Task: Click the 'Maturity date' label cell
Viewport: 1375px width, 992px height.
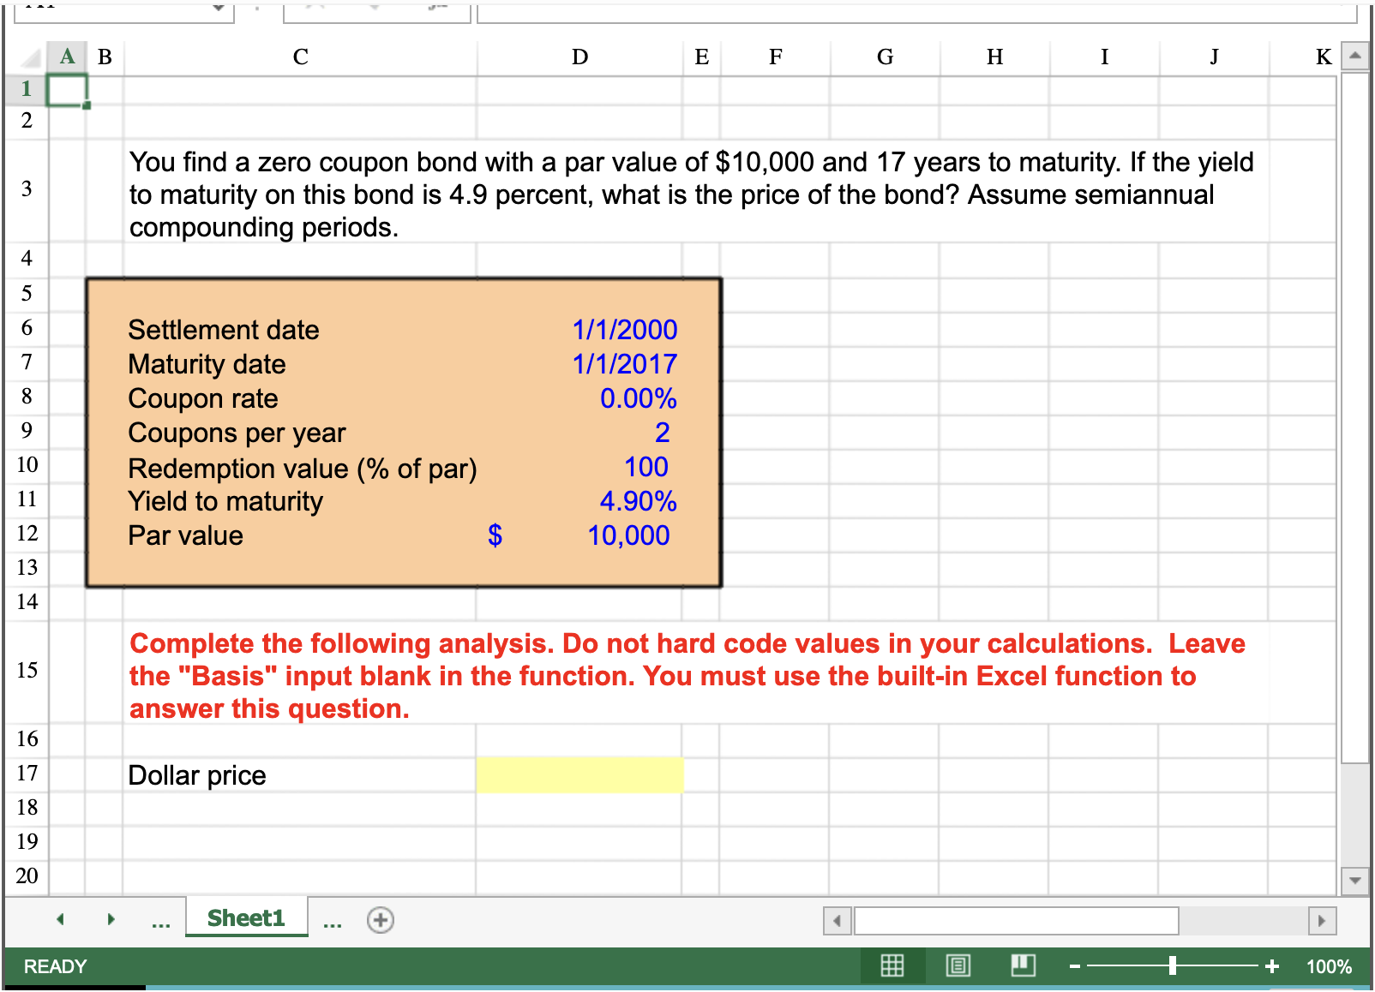Action: (207, 364)
